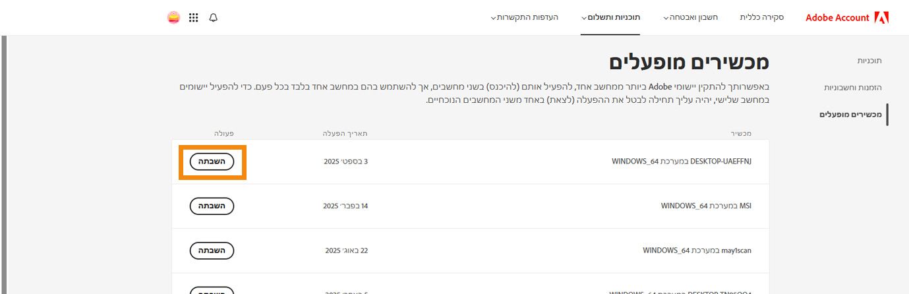Screen dimensions: 909x294
Task: Select מכשירים מופעלים in the sidebar
Action: coord(850,114)
